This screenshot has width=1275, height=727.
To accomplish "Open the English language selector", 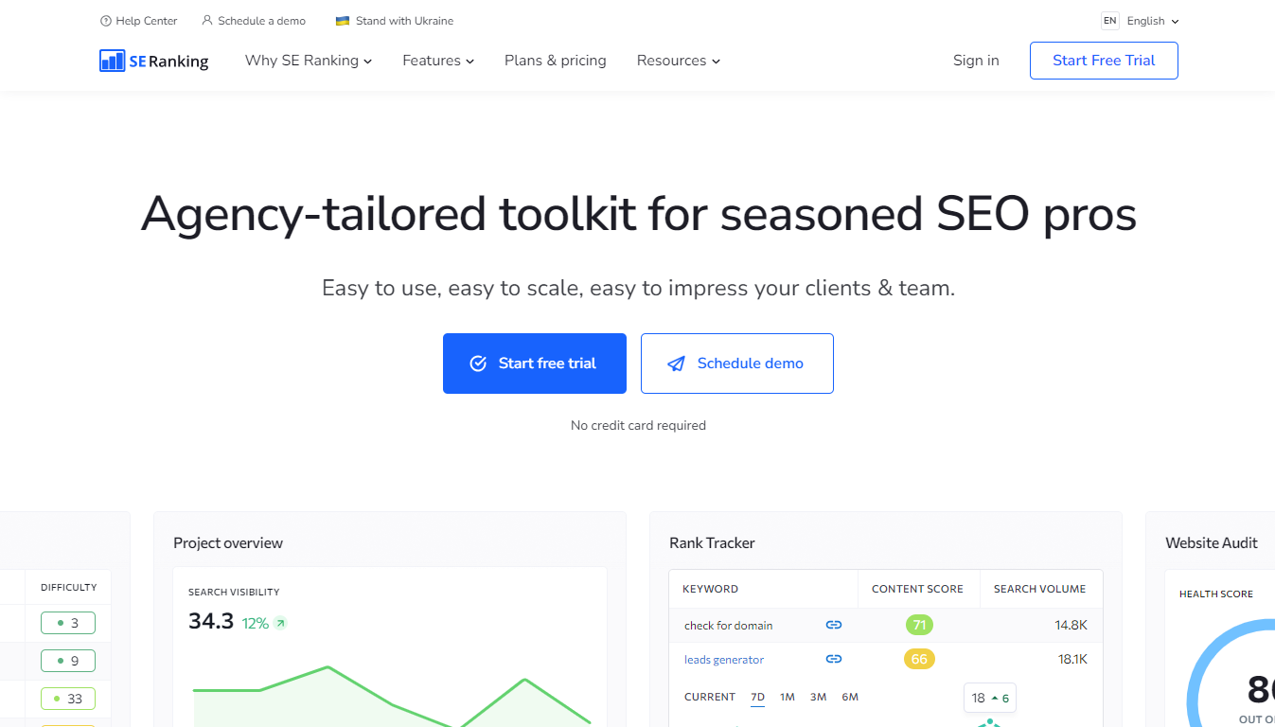I will (x=1152, y=21).
